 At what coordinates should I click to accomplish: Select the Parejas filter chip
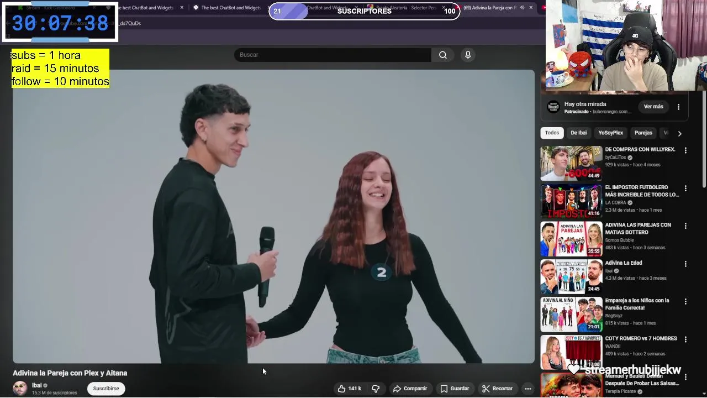(643, 133)
